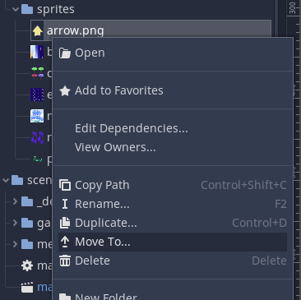Screen dimensions: 301x300
Task: Click the Rename cursor icon
Action: coord(65,204)
